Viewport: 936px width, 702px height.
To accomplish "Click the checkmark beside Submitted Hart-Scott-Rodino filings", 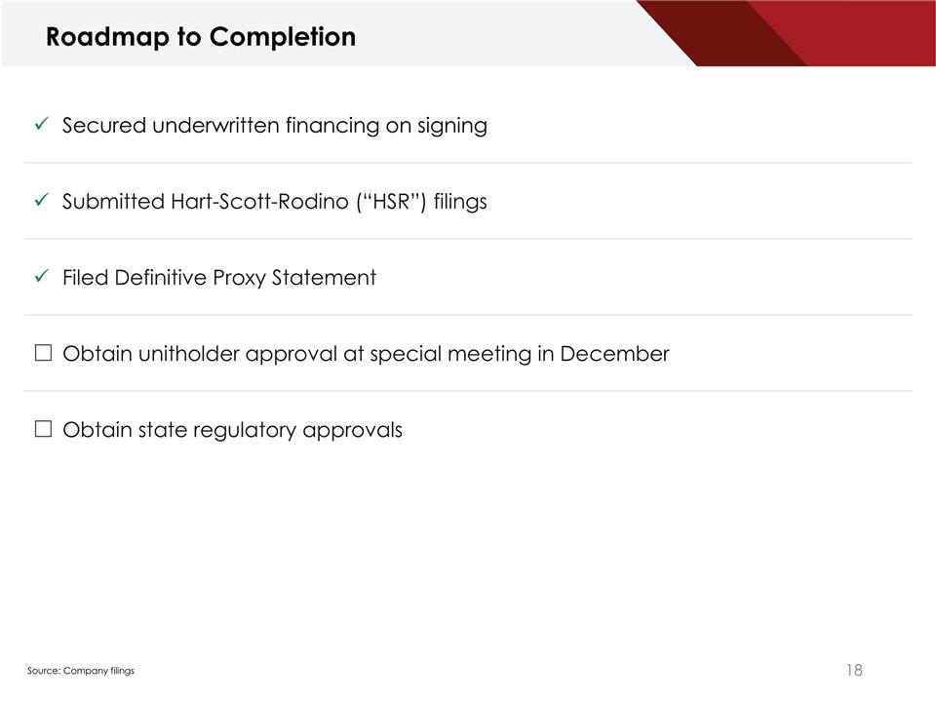I will 41,201.
